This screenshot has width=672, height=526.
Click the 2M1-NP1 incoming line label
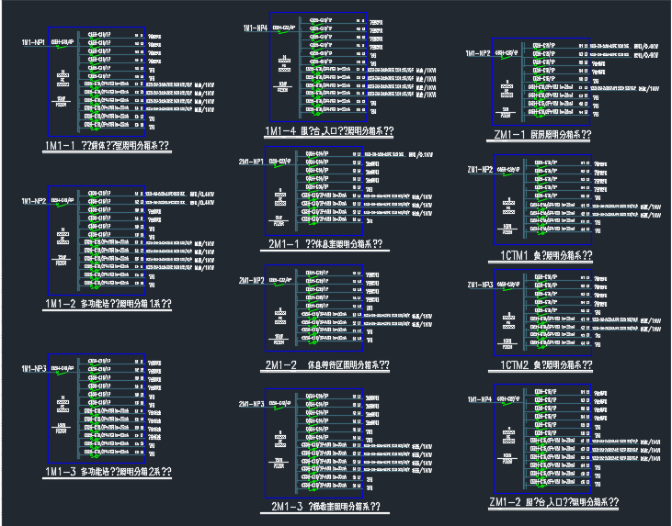[252, 162]
